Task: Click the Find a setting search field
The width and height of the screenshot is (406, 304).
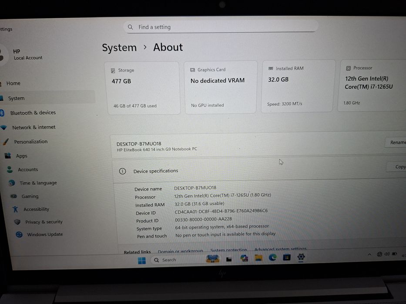Action: click(221, 26)
